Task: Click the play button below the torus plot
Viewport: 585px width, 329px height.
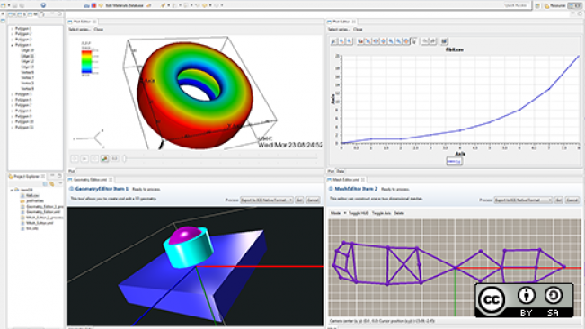Action: (84, 159)
